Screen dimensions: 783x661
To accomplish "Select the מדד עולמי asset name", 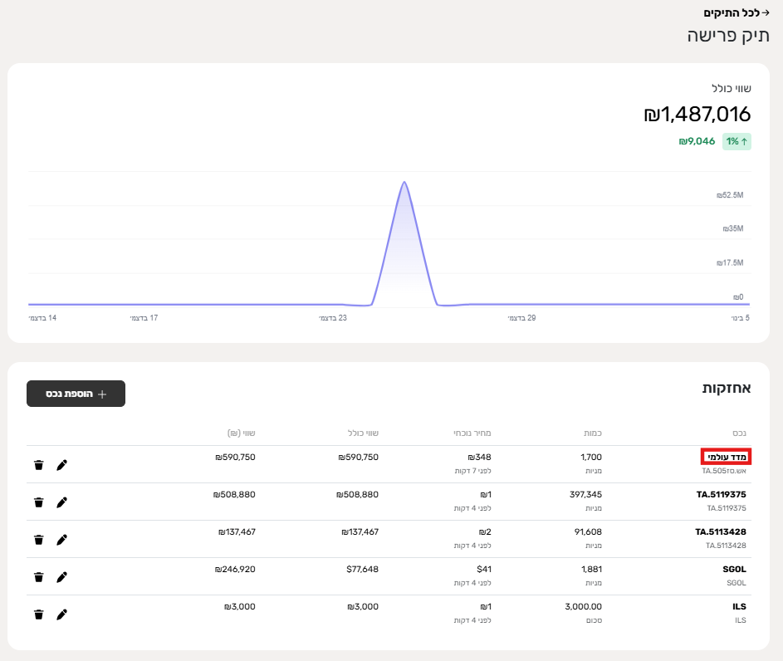I will [x=725, y=457].
